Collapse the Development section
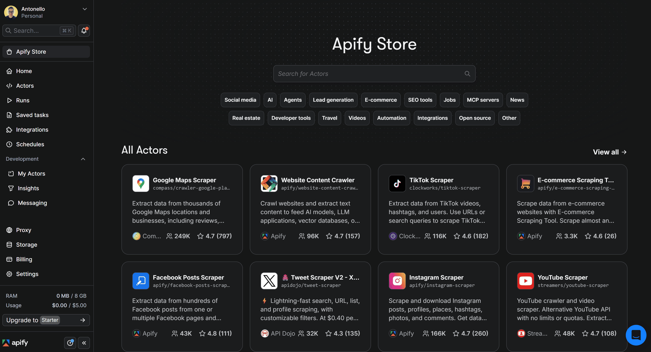 83,159
